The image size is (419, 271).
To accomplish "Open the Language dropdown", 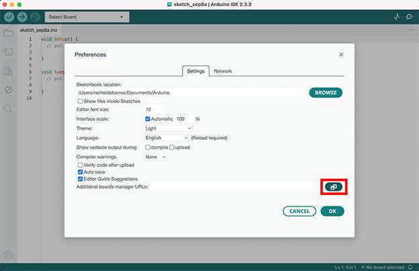I will click(167, 137).
